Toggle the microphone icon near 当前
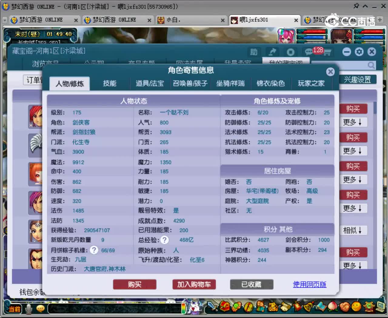Viewport: 388px width, 318px height. click(x=29, y=309)
